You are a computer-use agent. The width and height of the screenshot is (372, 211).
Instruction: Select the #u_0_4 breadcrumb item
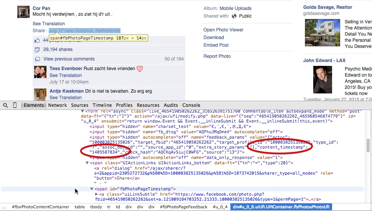coord(220,207)
